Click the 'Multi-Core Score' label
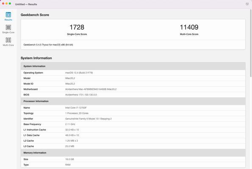The width and height of the screenshot is (252, 169). point(189,34)
